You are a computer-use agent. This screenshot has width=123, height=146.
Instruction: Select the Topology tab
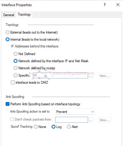(24, 14)
